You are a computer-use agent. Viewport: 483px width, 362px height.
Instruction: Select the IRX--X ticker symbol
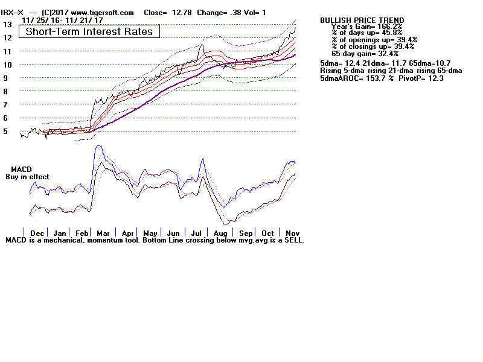tap(12, 12)
